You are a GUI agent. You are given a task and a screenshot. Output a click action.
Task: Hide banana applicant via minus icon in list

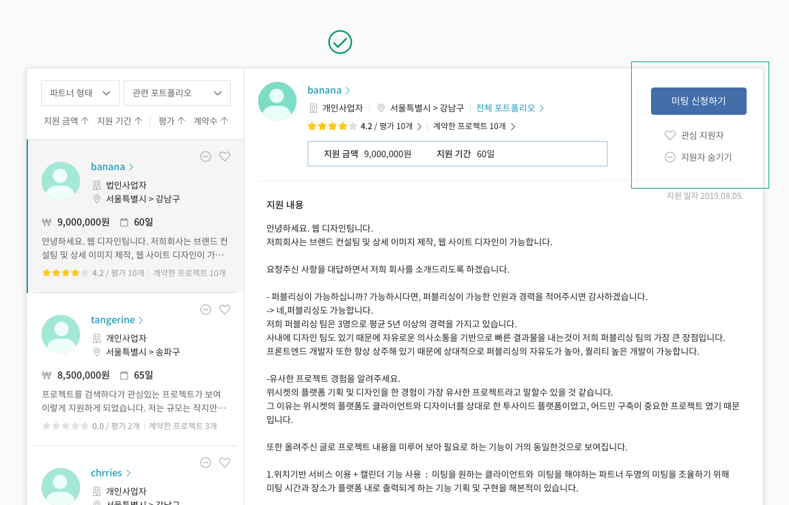coord(206,156)
